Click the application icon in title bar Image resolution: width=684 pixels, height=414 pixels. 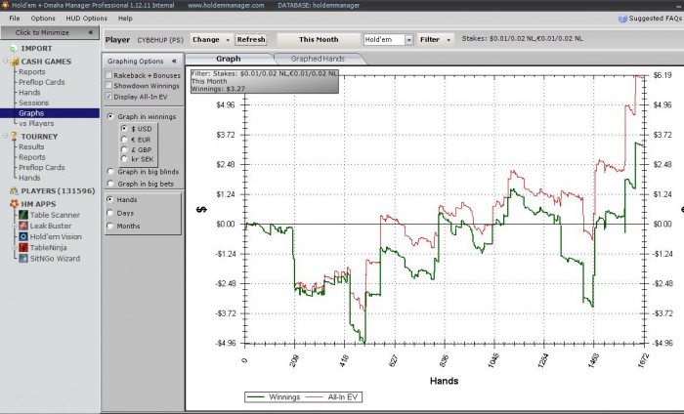coord(5,5)
